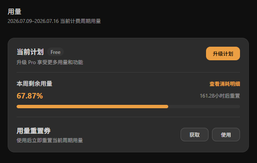
Task: Click the 用量 page heading
Action: (x=14, y=11)
